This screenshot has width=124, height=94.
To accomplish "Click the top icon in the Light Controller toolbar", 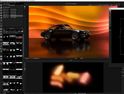I will coord(110,11).
